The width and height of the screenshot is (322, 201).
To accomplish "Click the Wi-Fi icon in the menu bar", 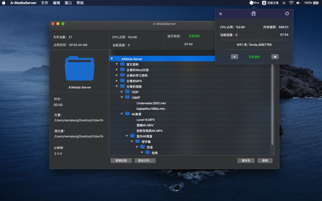I will (291, 3).
